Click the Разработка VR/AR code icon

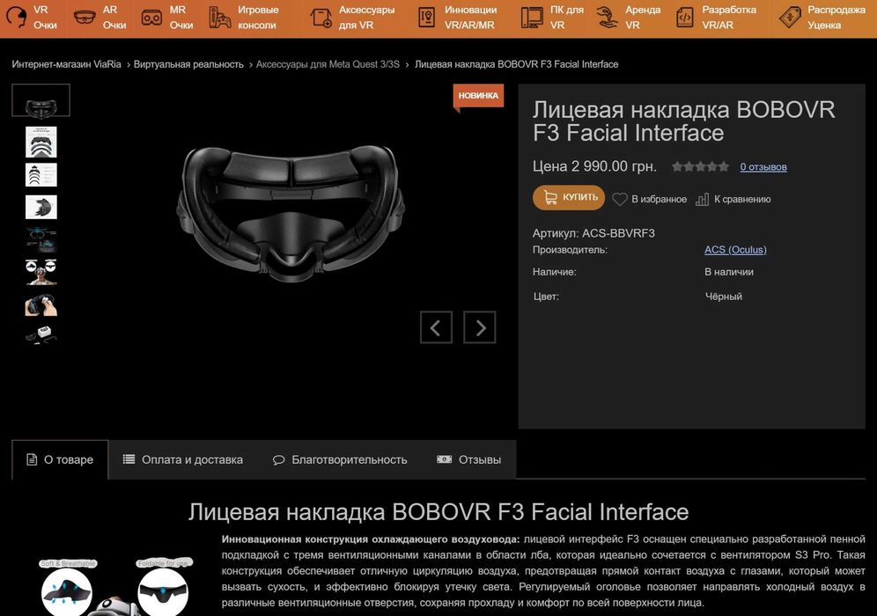(684, 18)
